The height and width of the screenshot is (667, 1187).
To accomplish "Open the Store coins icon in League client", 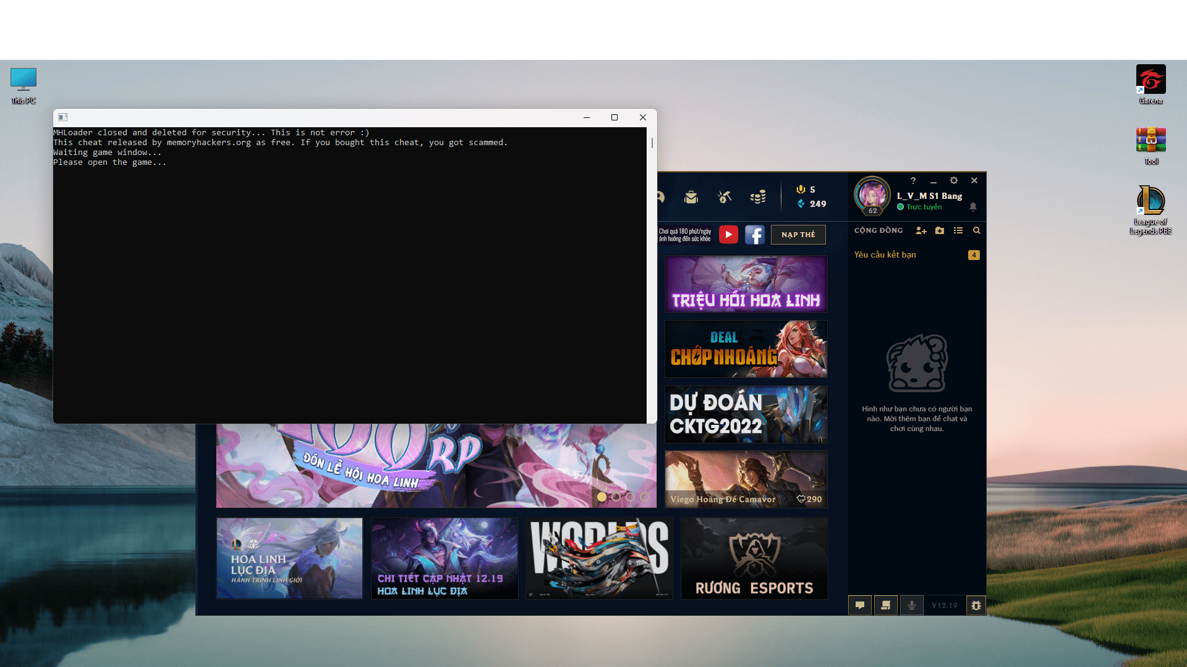I will [x=758, y=197].
